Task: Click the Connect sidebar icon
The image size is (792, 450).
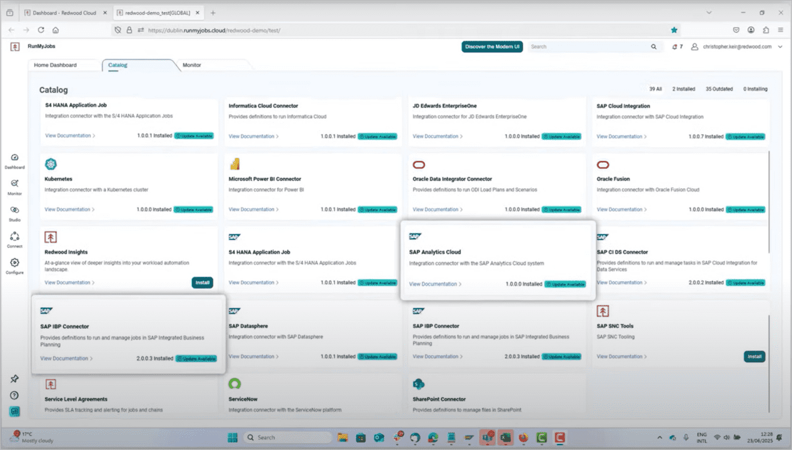Action: 15,239
